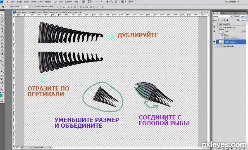Image resolution: width=248 pixels, height=150 pixels.
Task: Select the Move tool in the toolbox
Action: (x=2, y=14)
